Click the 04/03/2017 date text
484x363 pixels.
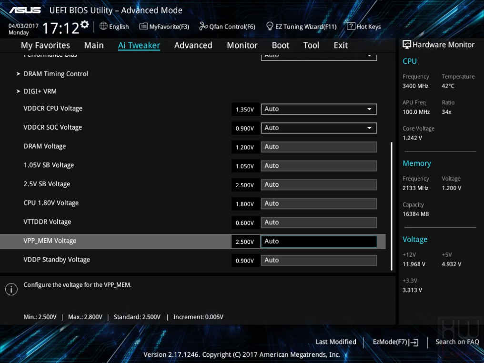click(x=23, y=26)
